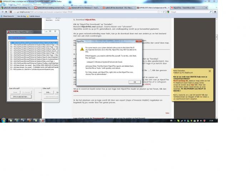Click the network signal tray icon

pyautogui.click(x=181, y=121)
